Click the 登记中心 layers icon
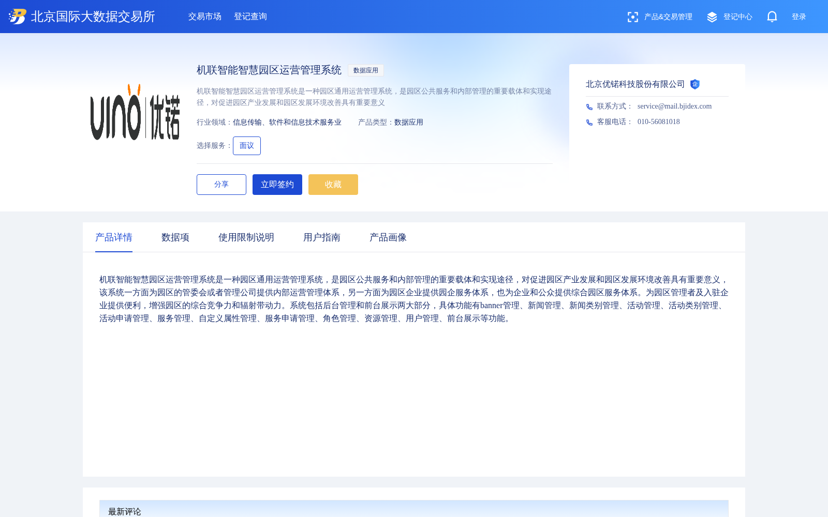Viewport: 828px width, 517px height. [x=712, y=17]
